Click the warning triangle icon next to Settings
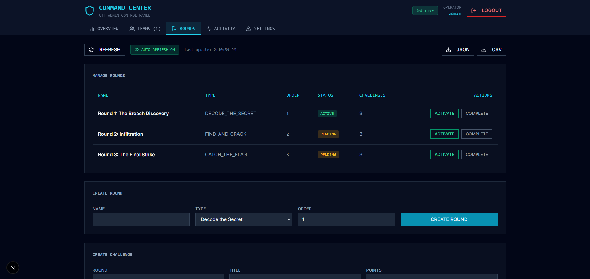Viewport: 590px width, 279px height. (248, 29)
